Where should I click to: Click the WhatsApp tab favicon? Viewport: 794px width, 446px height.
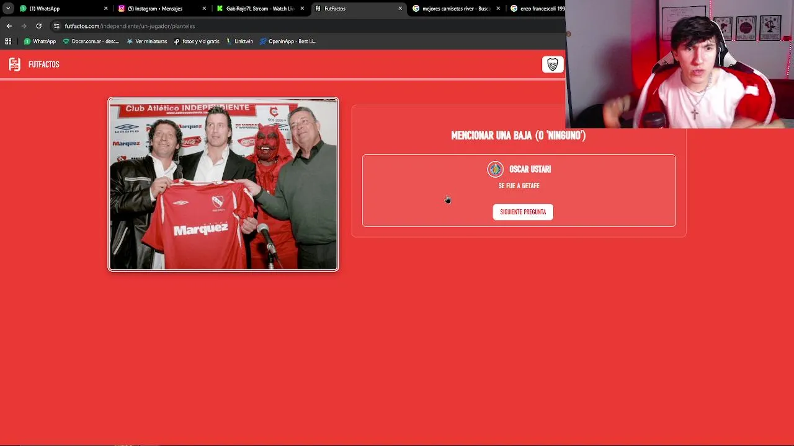pos(23,9)
